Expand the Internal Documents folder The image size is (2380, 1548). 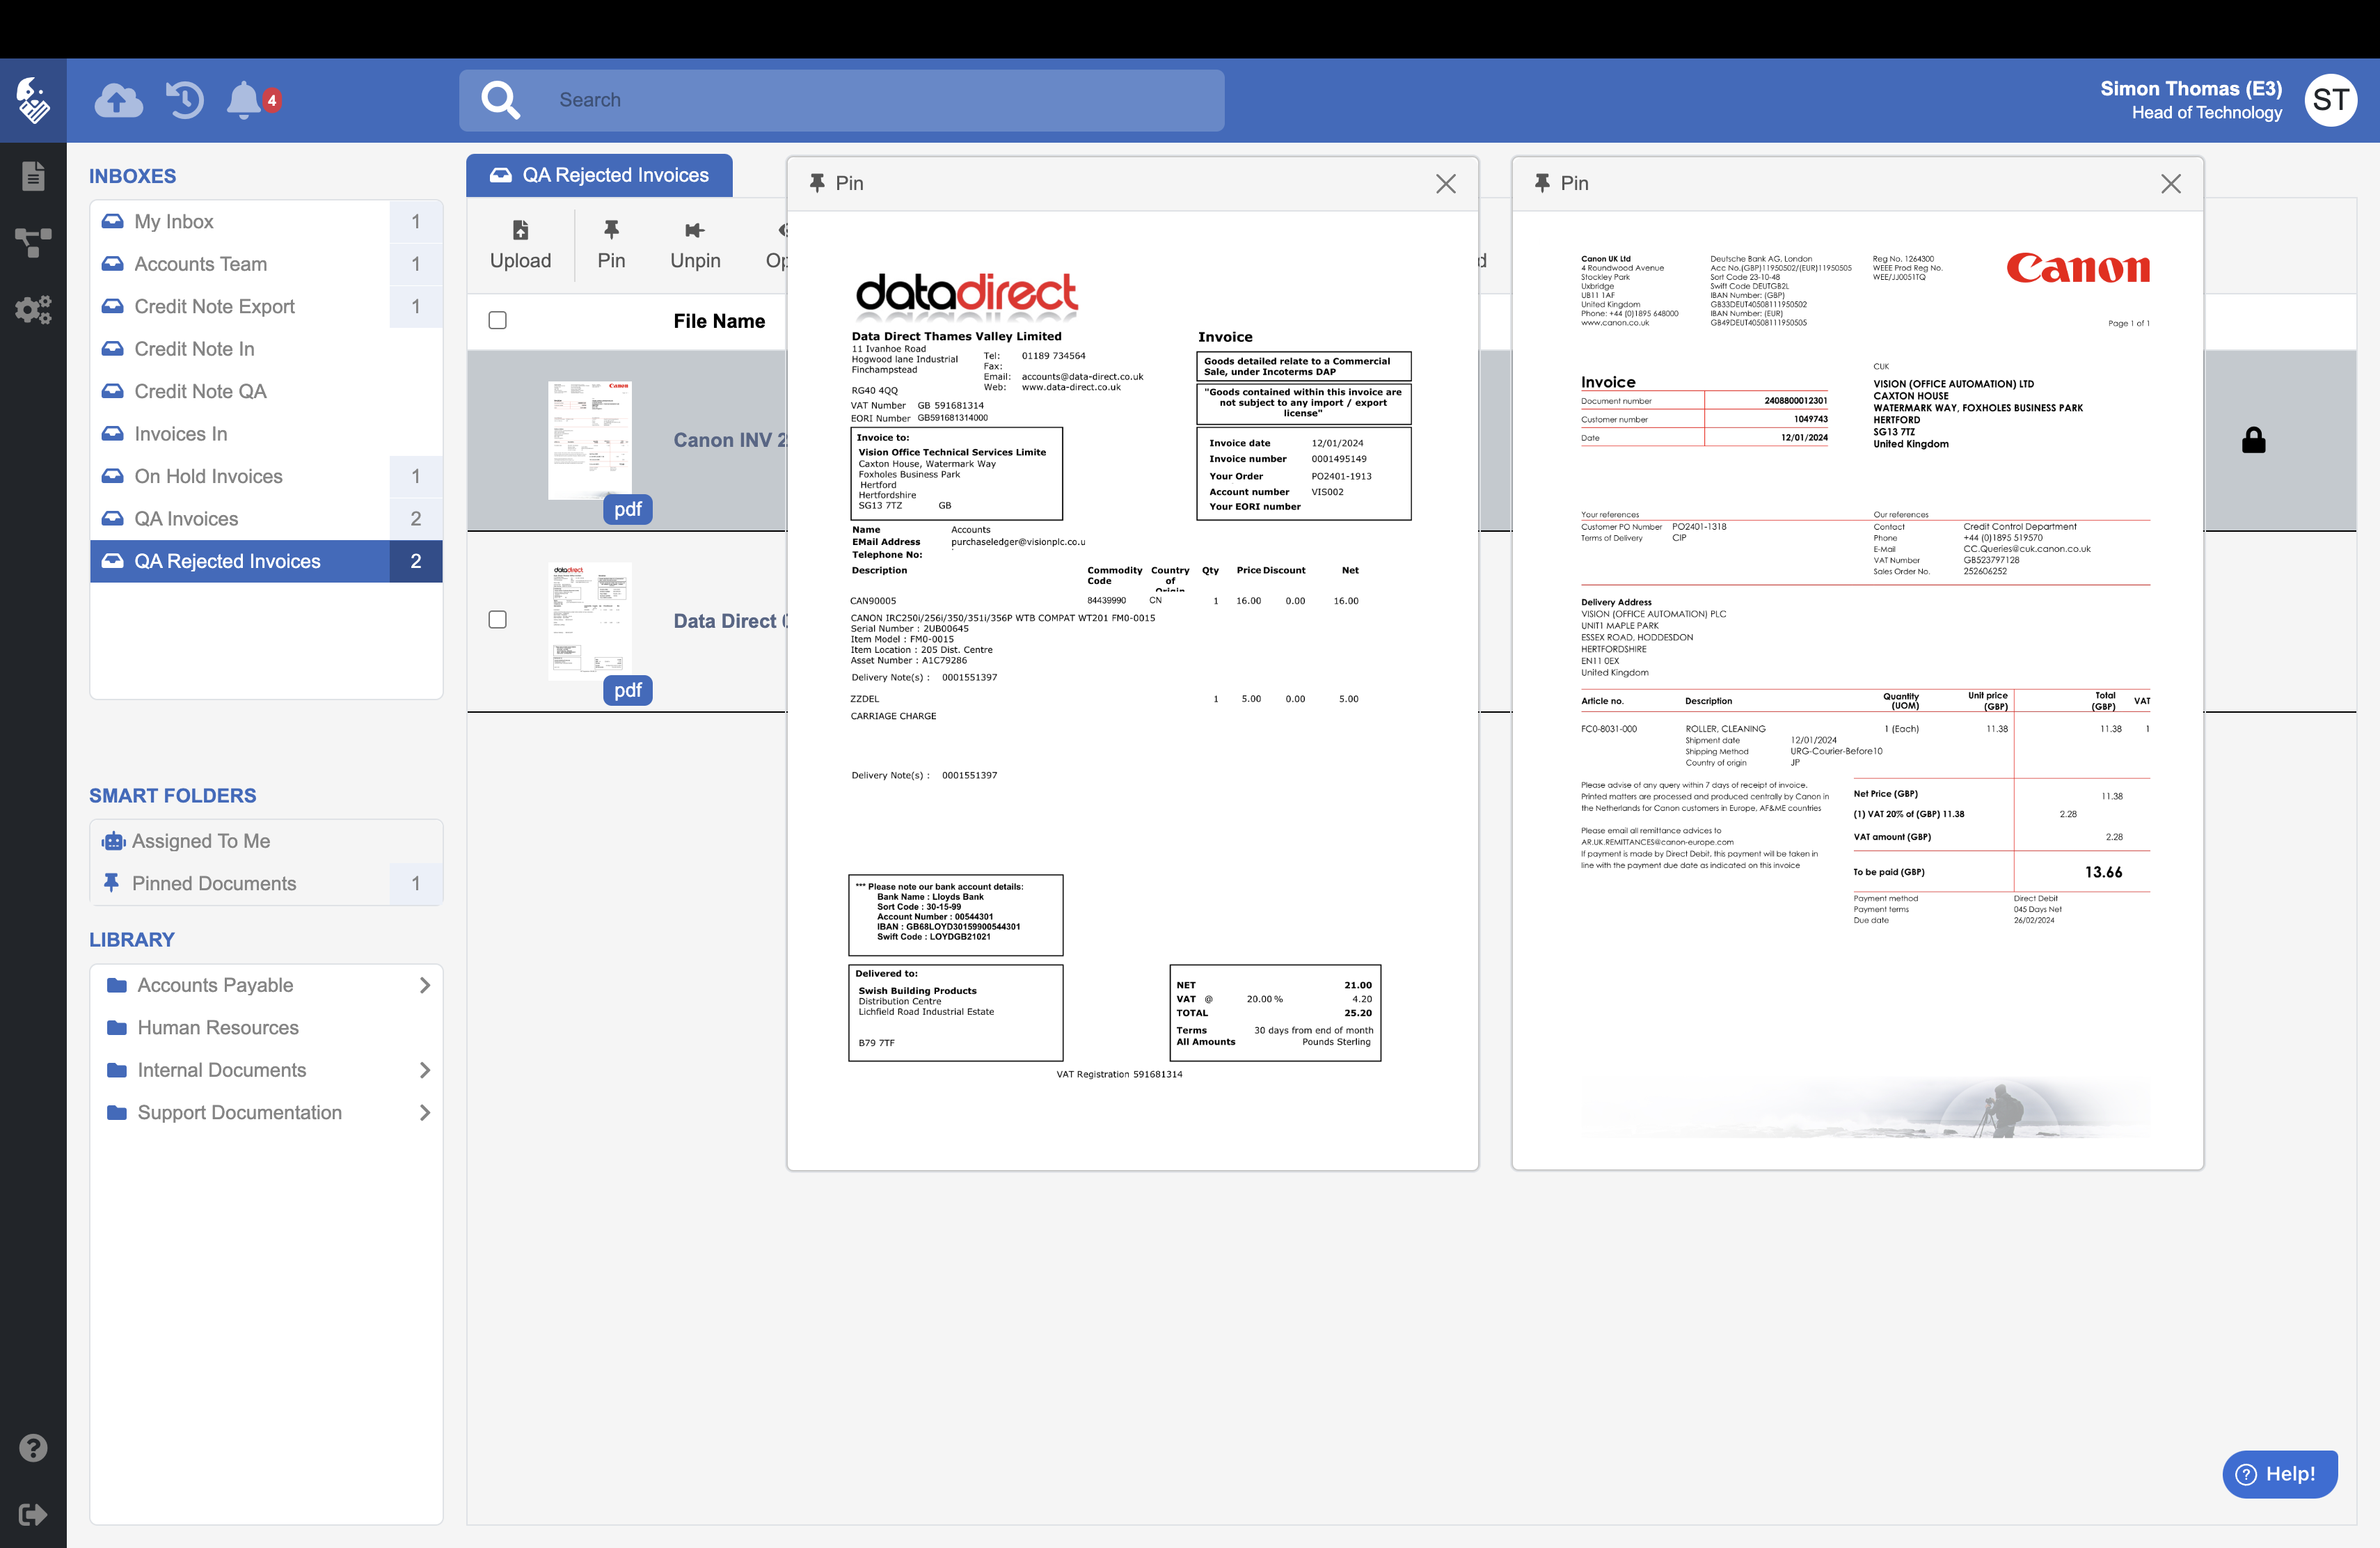[425, 1070]
